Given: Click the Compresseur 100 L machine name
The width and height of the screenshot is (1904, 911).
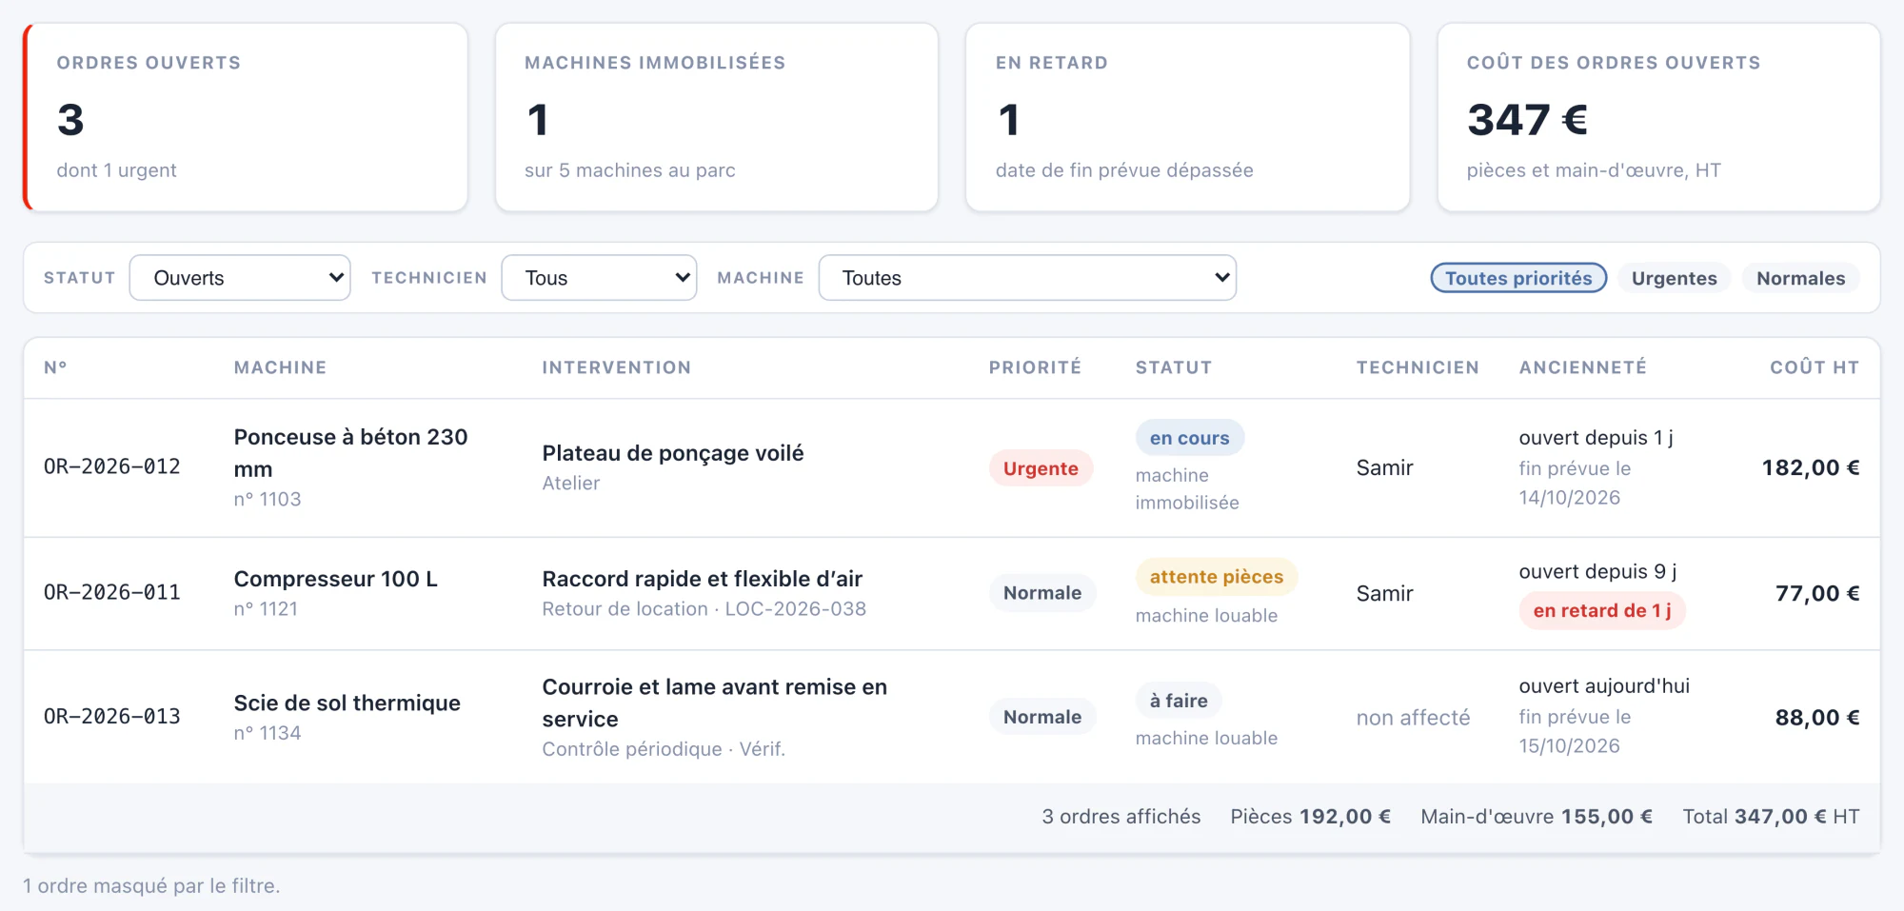Looking at the screenshot, I should [x=336, y=579].
